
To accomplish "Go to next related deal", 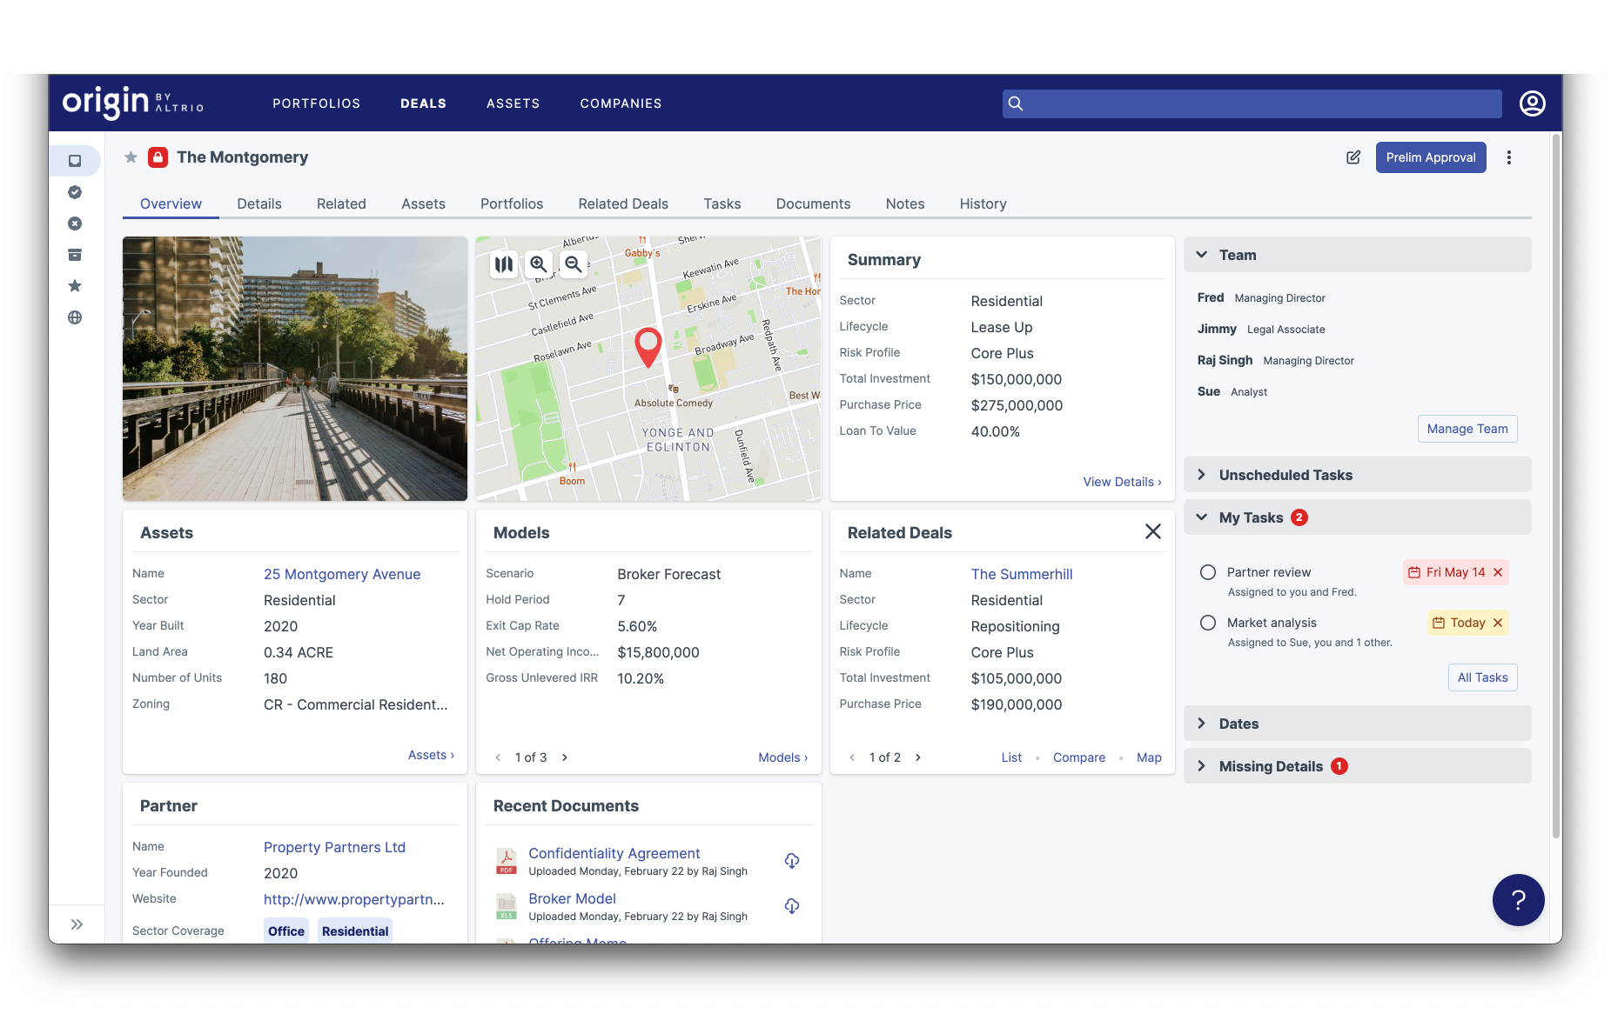I will [x=918, y=757].
